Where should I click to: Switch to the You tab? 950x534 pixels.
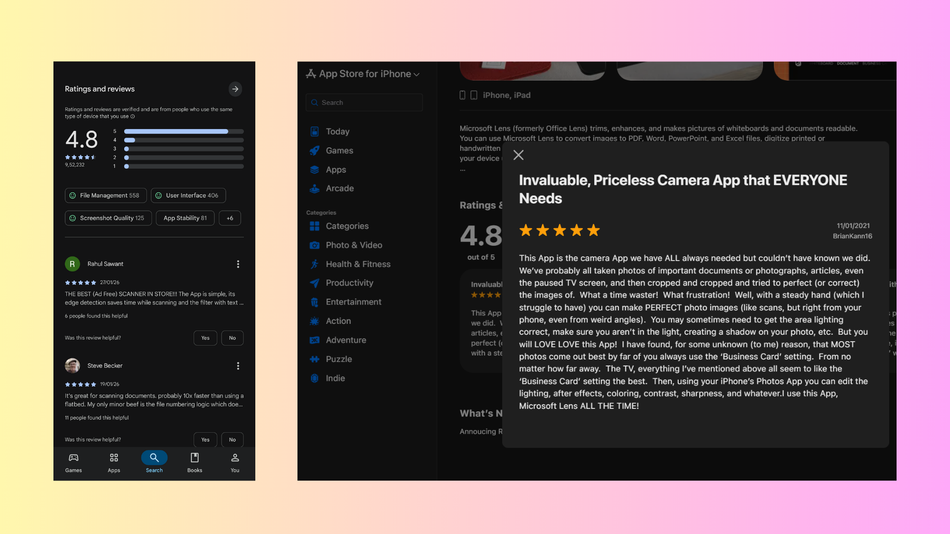click(235, 463)
